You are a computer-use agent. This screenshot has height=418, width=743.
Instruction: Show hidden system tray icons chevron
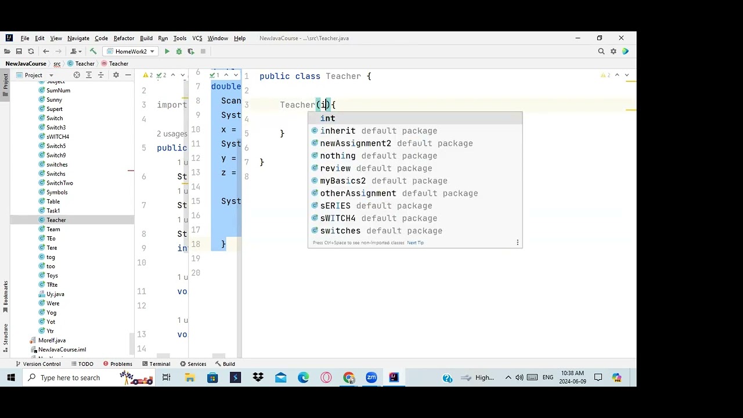tap(508, 377)
